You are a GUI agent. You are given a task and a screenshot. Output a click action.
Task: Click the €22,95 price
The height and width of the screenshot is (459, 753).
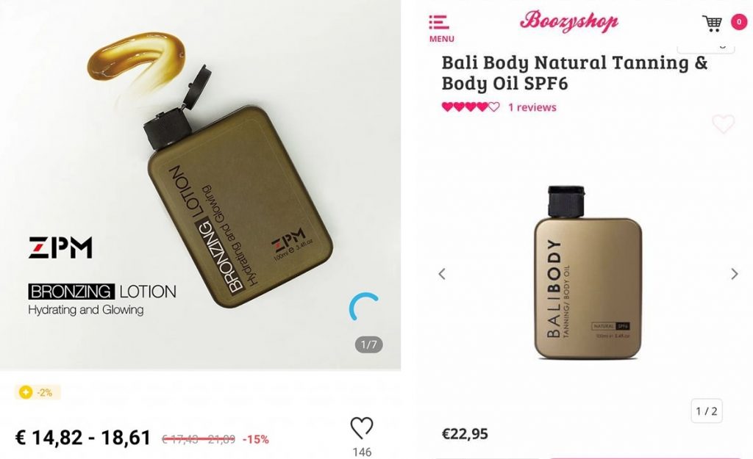465,434
